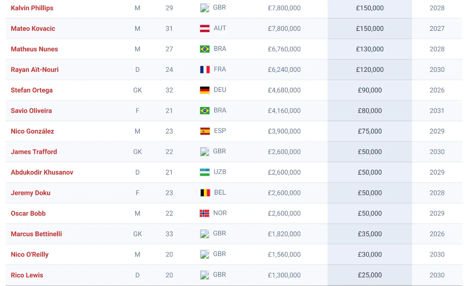Select the Savio Oliveira name link
Viewport: 464px width, 286px height.
point(31,111)
